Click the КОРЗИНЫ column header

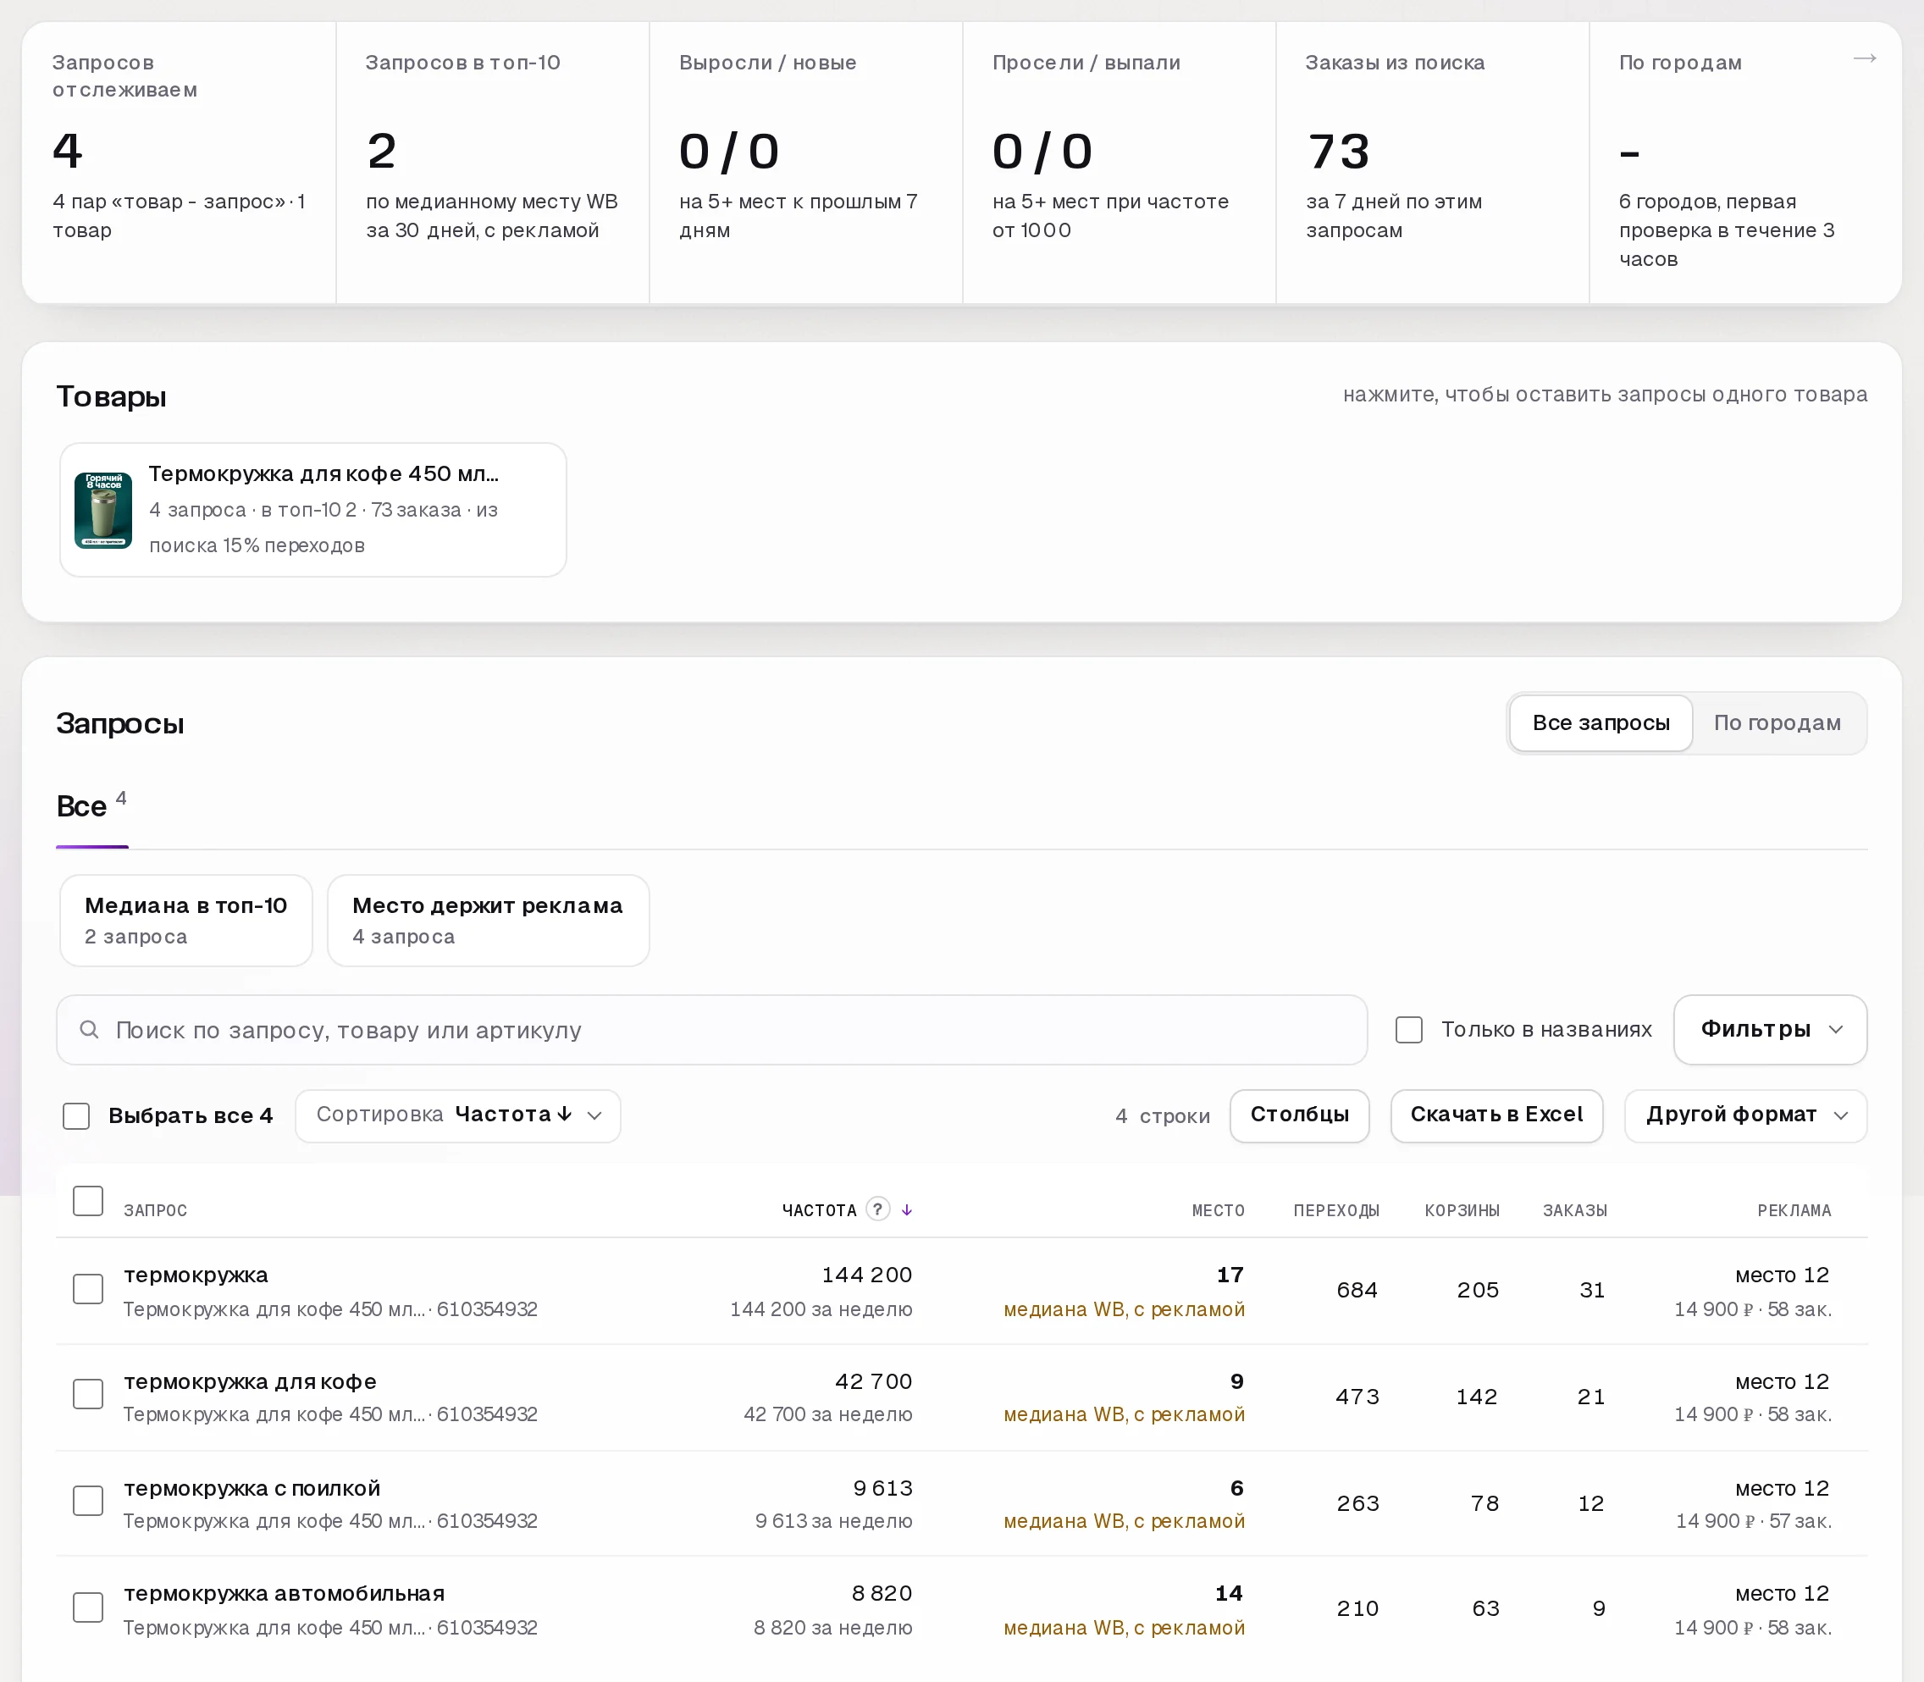click(x=1462, y=1211)
